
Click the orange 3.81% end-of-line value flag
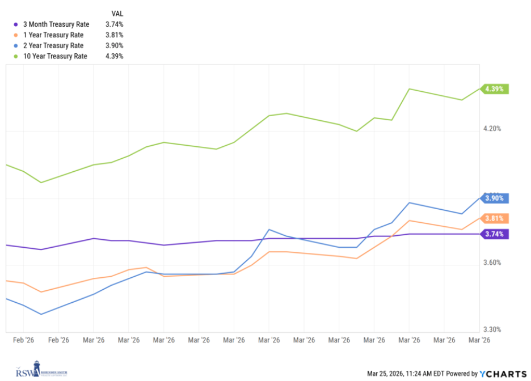pos(496,218)
